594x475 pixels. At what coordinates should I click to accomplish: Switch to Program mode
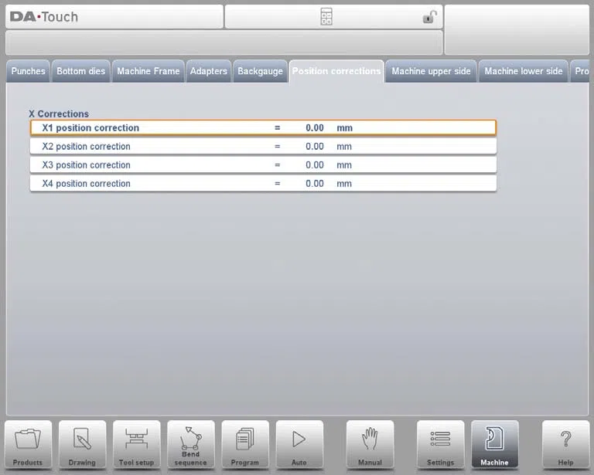tap(245, 445)
